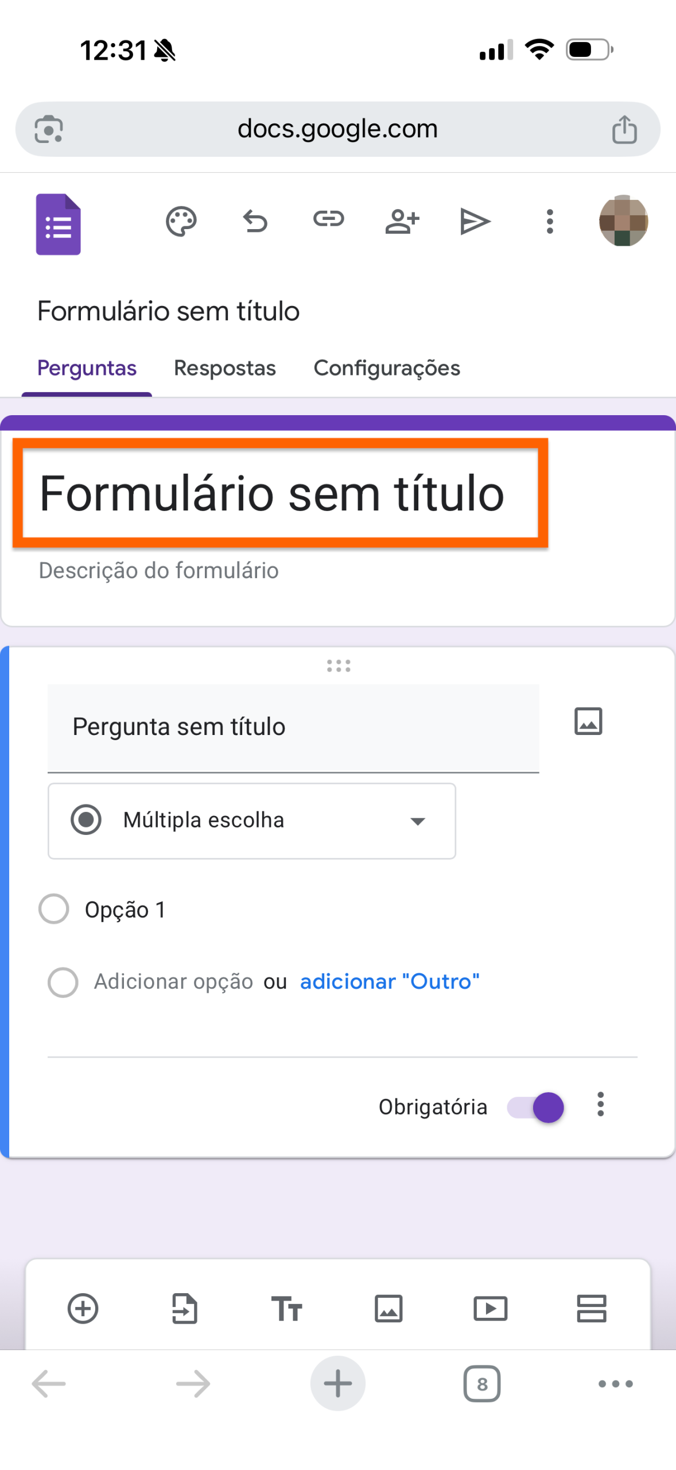Open the Configurações tab

click(x=386, y=368)
